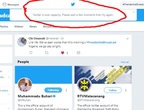Open Chi Onuorah's profile picture
Screen dimensions: 144x110
(22, 42)
